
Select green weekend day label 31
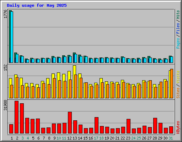[171, 138]
